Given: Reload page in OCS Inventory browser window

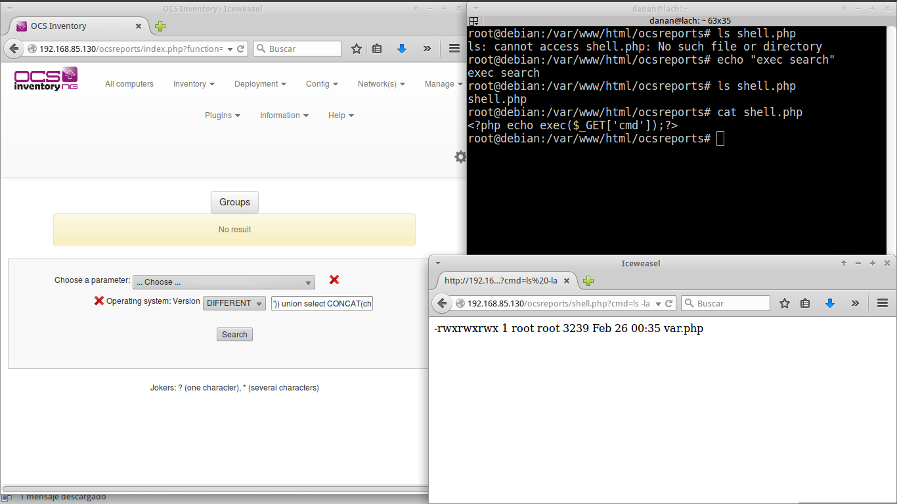Looking at the screenshot, I should click(241, 49).
